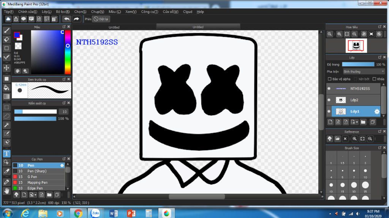Open the Bộ lọc(R) menu
This screenshot has width=389, height=218.
click(x=63, y=12)
